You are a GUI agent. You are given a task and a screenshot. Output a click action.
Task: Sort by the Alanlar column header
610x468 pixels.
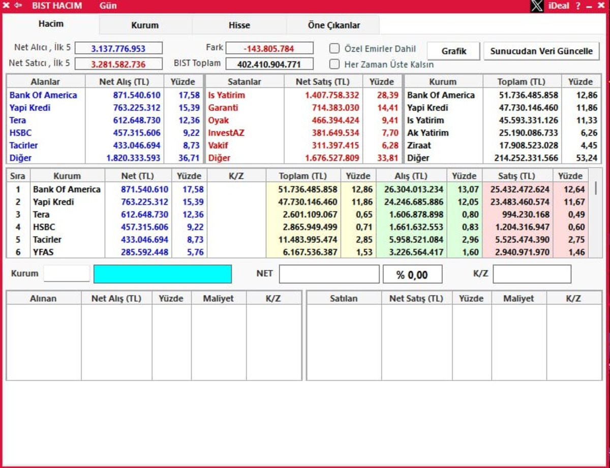(45, 82)
